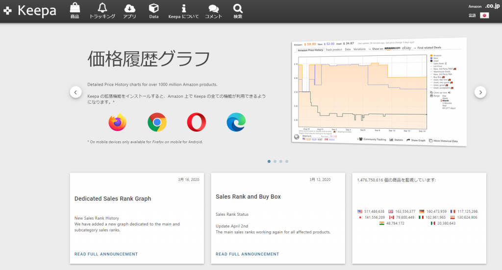The width and height of the screenshot is (502, 270).
Task: Select the first carousel dot indicator
Action: coord(269,161)
